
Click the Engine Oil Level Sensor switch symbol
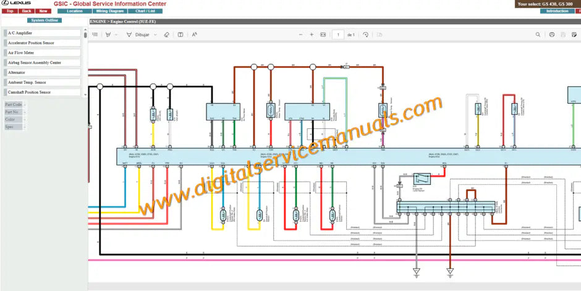tap(422, 179)
